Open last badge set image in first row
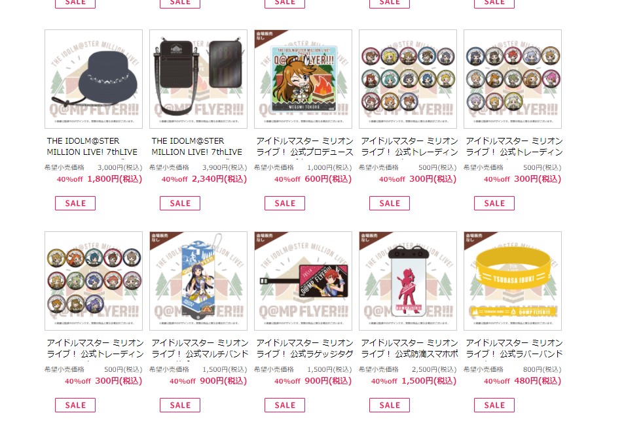This screenshot has height=428, width=624. click(513, 79)
